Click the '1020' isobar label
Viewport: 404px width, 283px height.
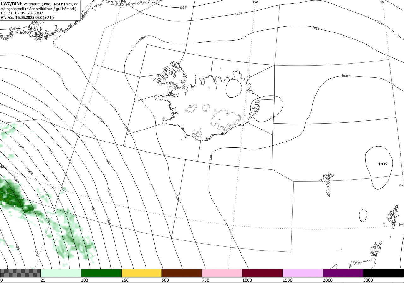(x=109, y=193)
